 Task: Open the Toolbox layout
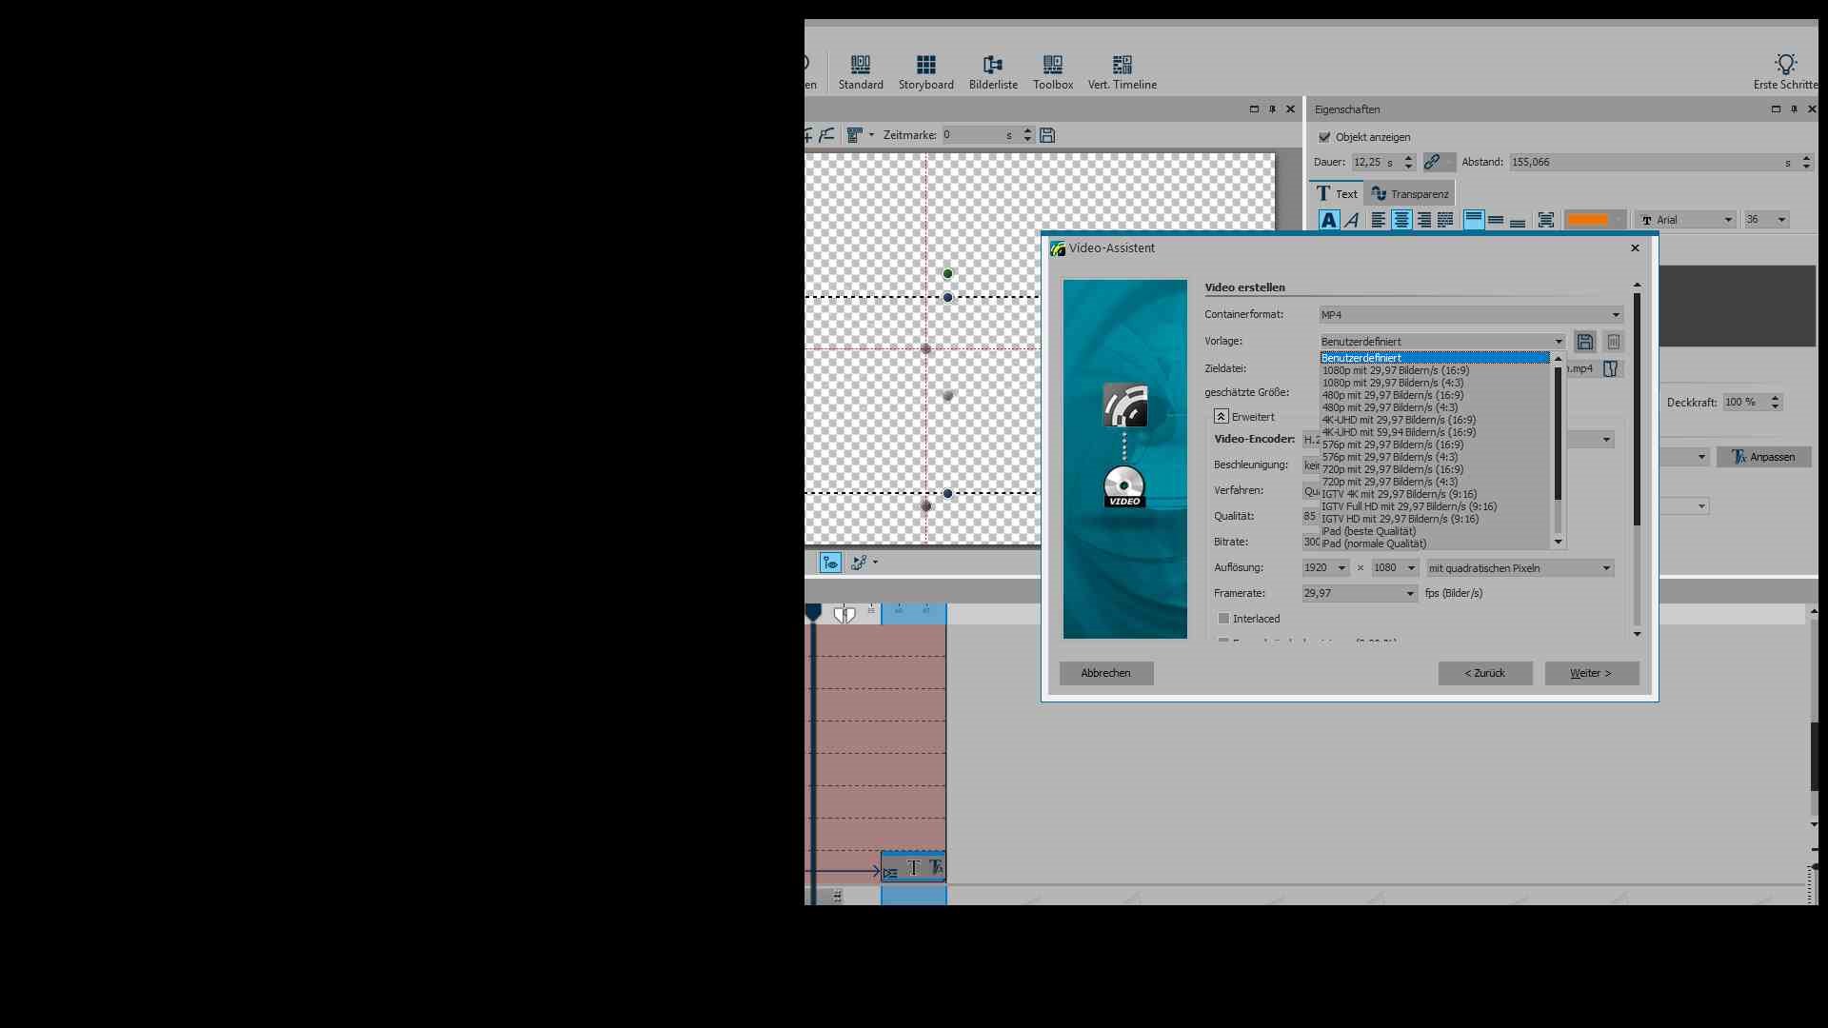pyautogui.click(x=1052, y=72)
